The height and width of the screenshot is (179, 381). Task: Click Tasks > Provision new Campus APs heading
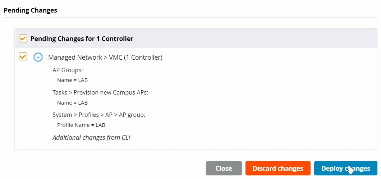click(100, 92)
